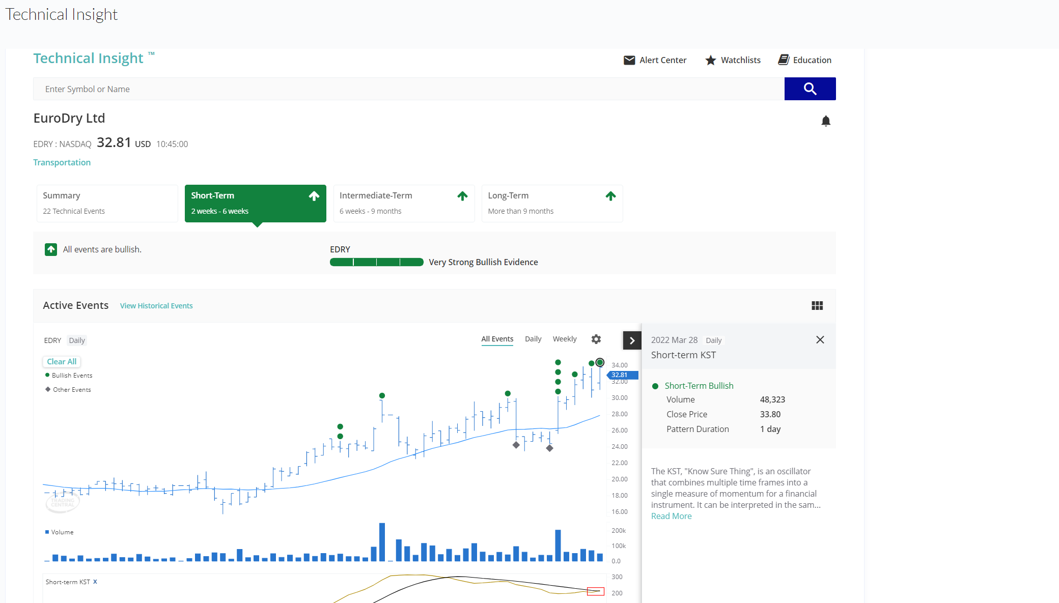Show All Events on the chart

(497, 339)
